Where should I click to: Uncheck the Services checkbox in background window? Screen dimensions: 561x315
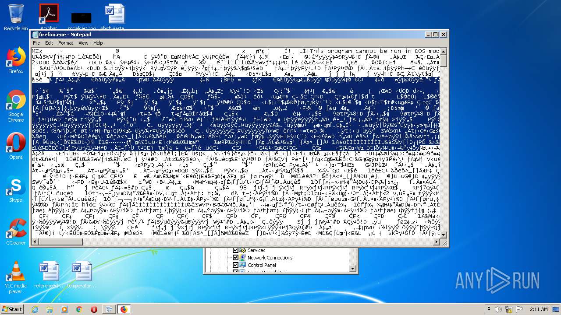(235, 250)
